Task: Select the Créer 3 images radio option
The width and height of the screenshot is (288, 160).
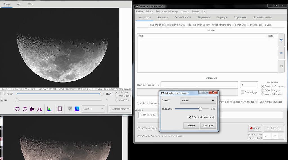Action: pyautogui.click(x=263, y=90)
